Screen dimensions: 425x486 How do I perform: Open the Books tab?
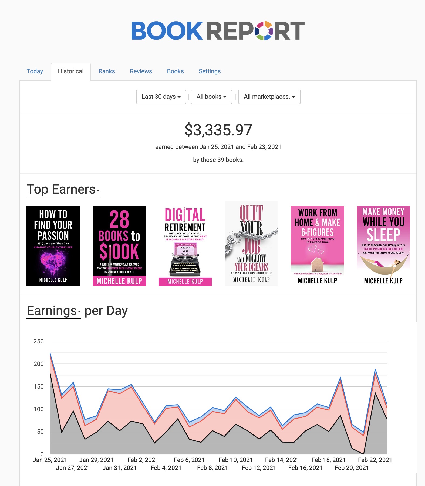tap(175, 71)
